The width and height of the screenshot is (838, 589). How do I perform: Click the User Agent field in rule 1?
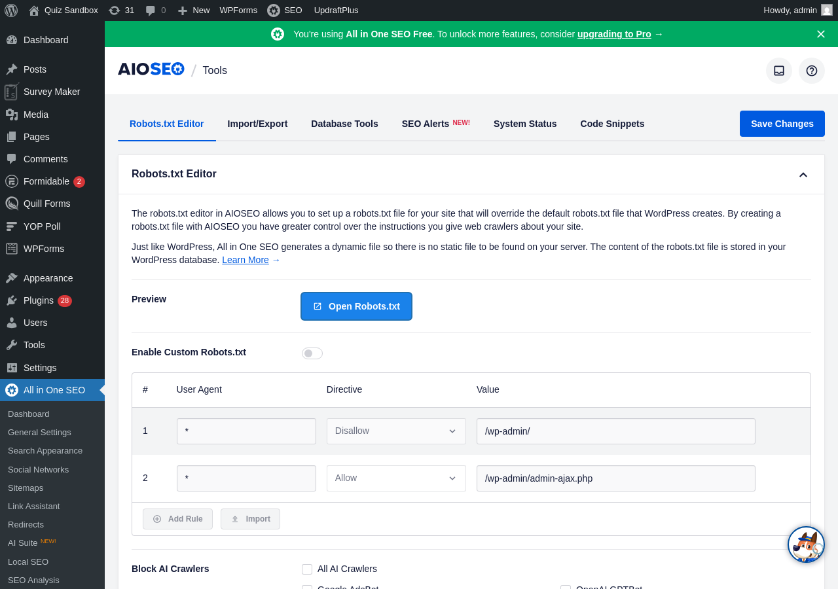[x=246, y=431]
